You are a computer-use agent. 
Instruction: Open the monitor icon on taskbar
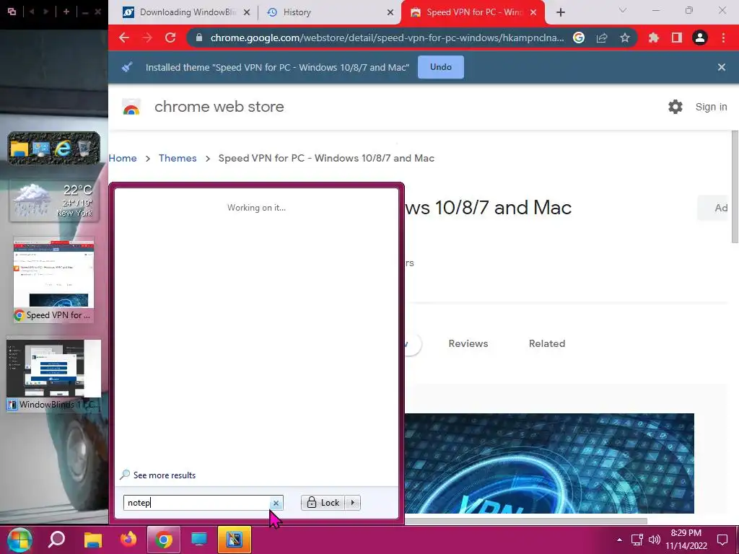tap(199, 540)
